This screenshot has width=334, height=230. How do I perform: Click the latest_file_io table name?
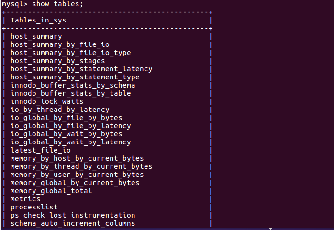coord(41,150)
